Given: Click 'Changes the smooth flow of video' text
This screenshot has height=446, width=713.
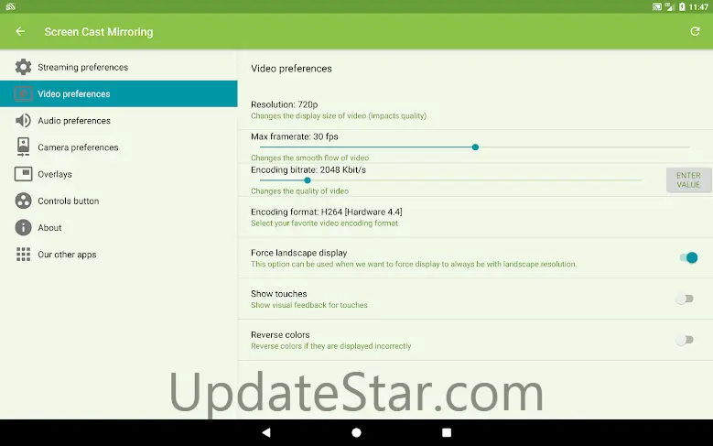Looking at the screenshot, I should pos(309,158).
